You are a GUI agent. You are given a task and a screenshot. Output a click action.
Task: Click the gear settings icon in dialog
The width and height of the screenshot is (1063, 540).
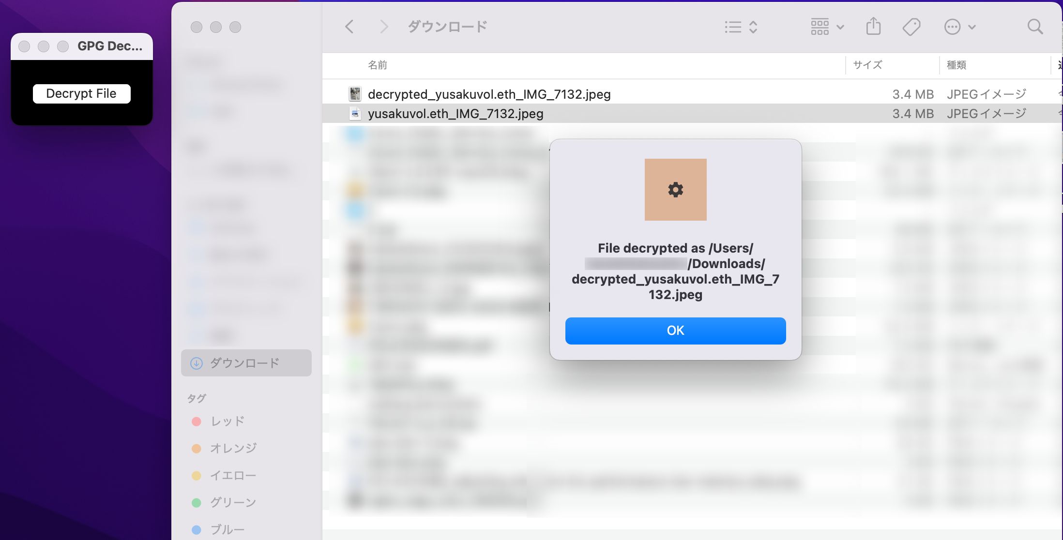click(x=675, y=189)
